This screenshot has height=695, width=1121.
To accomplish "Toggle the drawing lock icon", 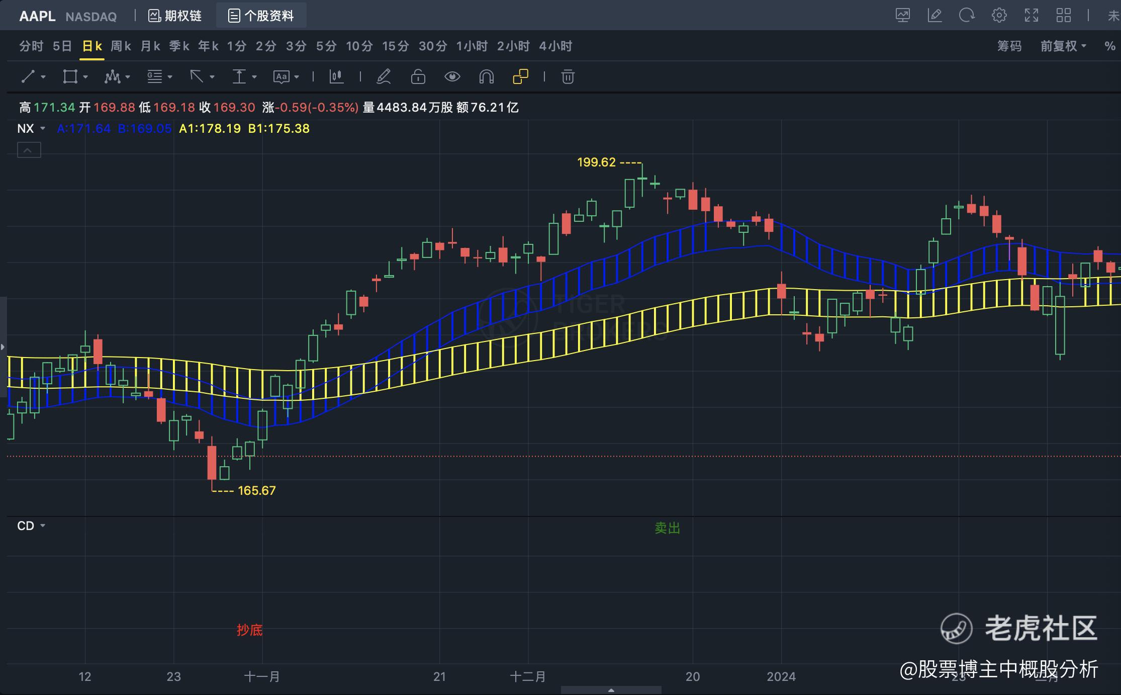I will pos(418,76).
